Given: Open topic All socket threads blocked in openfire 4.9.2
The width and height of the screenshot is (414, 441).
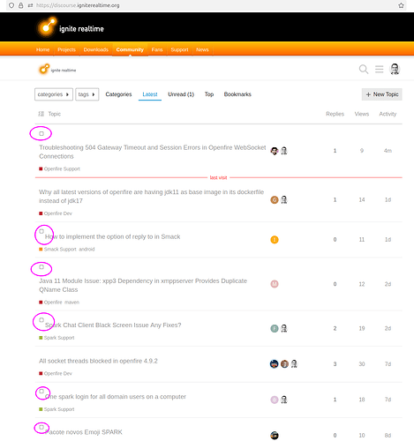Looking at the screenshot, I should (x=98, y=361).
